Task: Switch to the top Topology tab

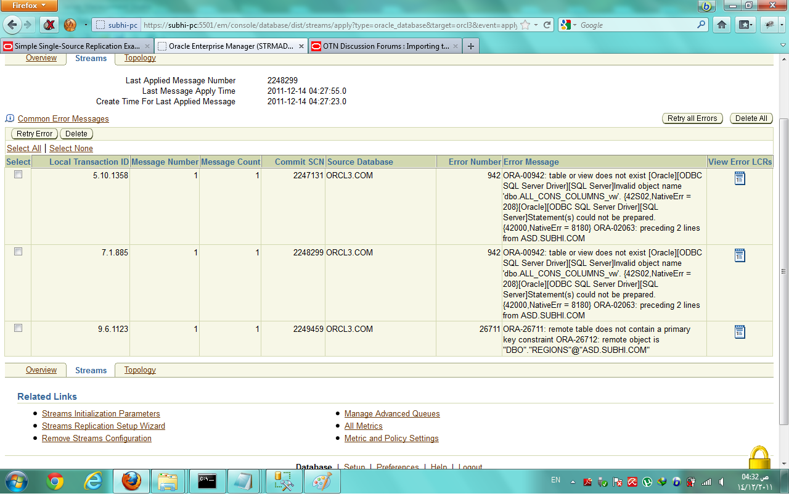Action: coord(140,58)
